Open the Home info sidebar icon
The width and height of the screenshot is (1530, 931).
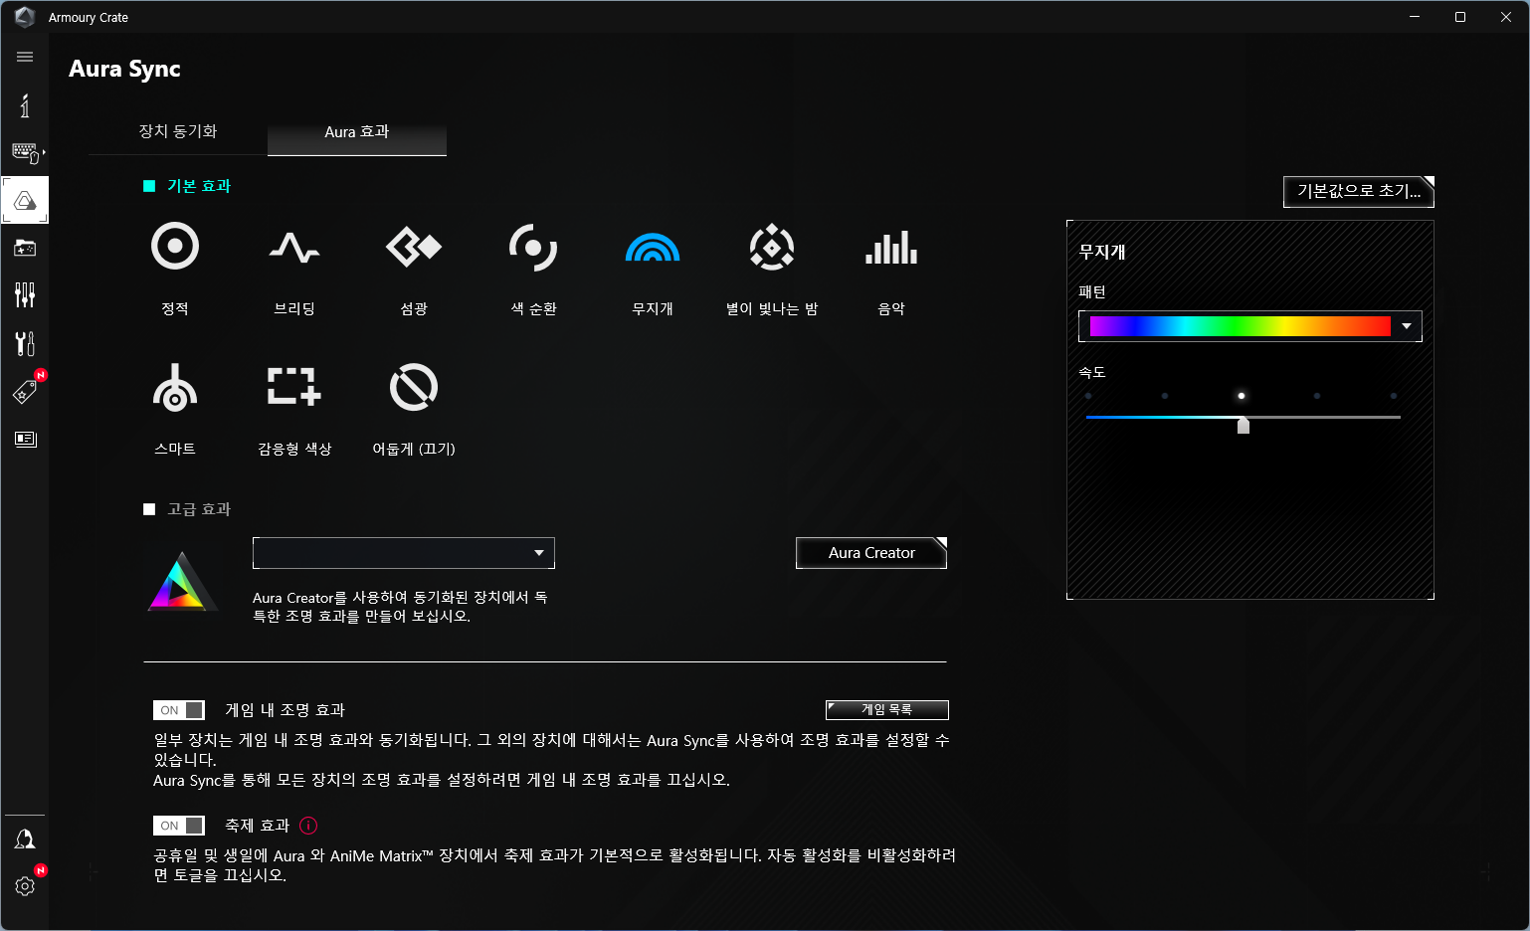25,105
